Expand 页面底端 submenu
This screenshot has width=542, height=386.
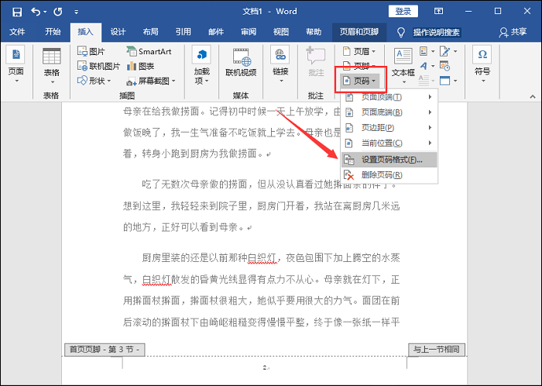click(389, 112)
